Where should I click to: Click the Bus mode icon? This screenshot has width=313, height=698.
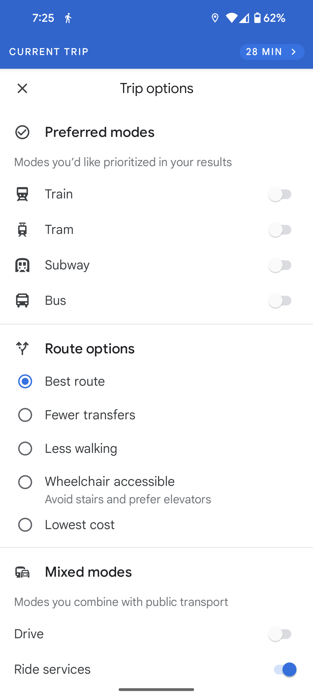point(22,300)
